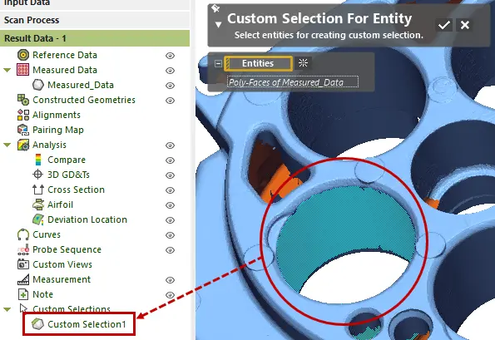Select Constructed Geometries in the tree
This screenshot has height=340, width=495.
coord(84,100)
